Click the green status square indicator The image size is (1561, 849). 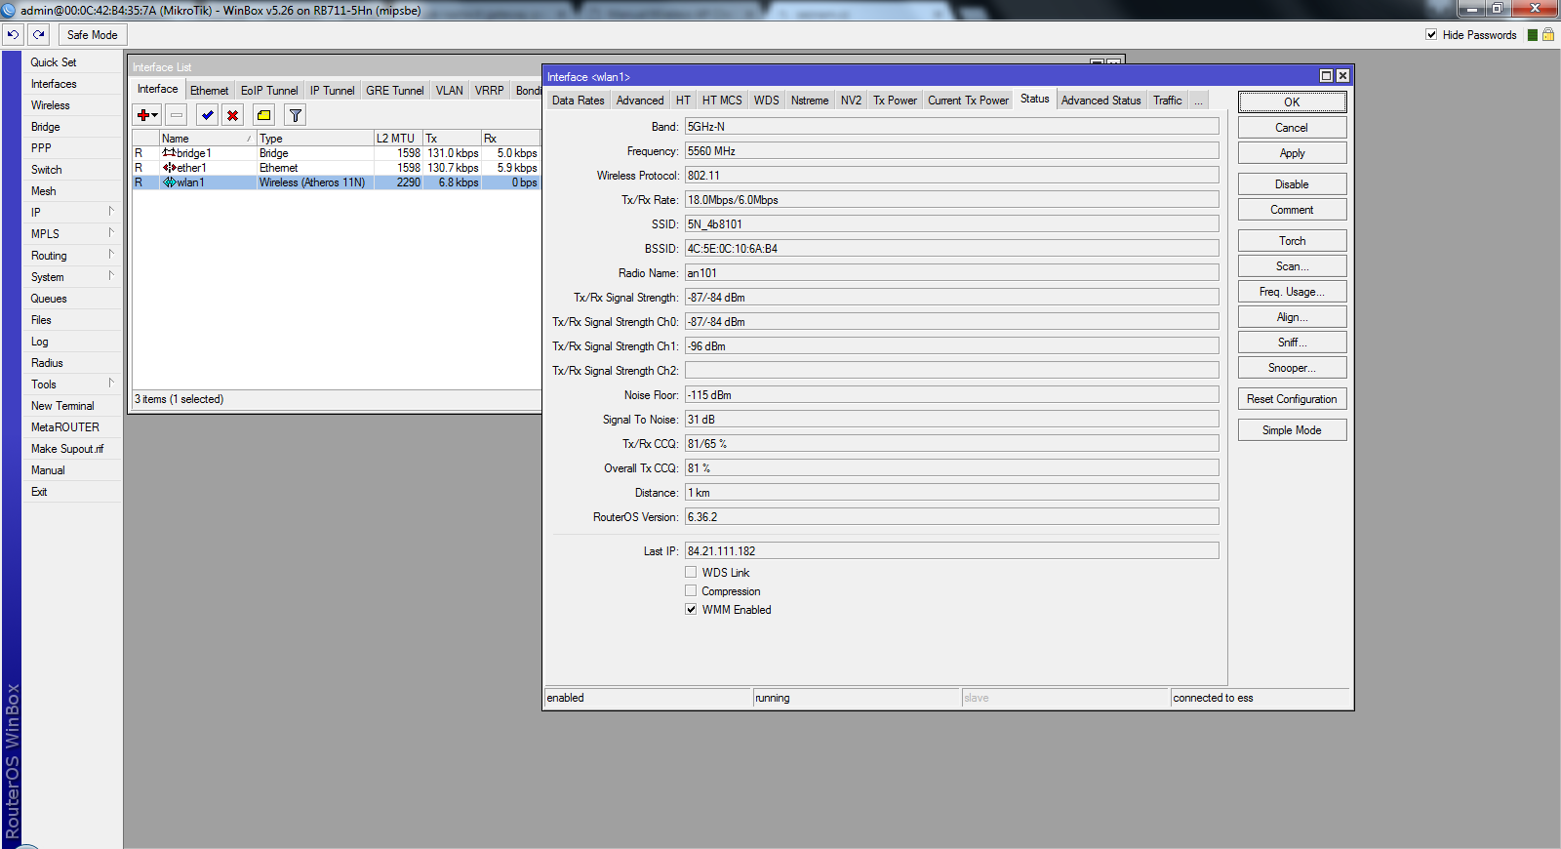(1533, 35)
